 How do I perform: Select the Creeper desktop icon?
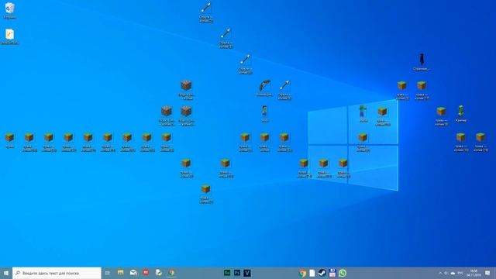(x=461, y=114)
